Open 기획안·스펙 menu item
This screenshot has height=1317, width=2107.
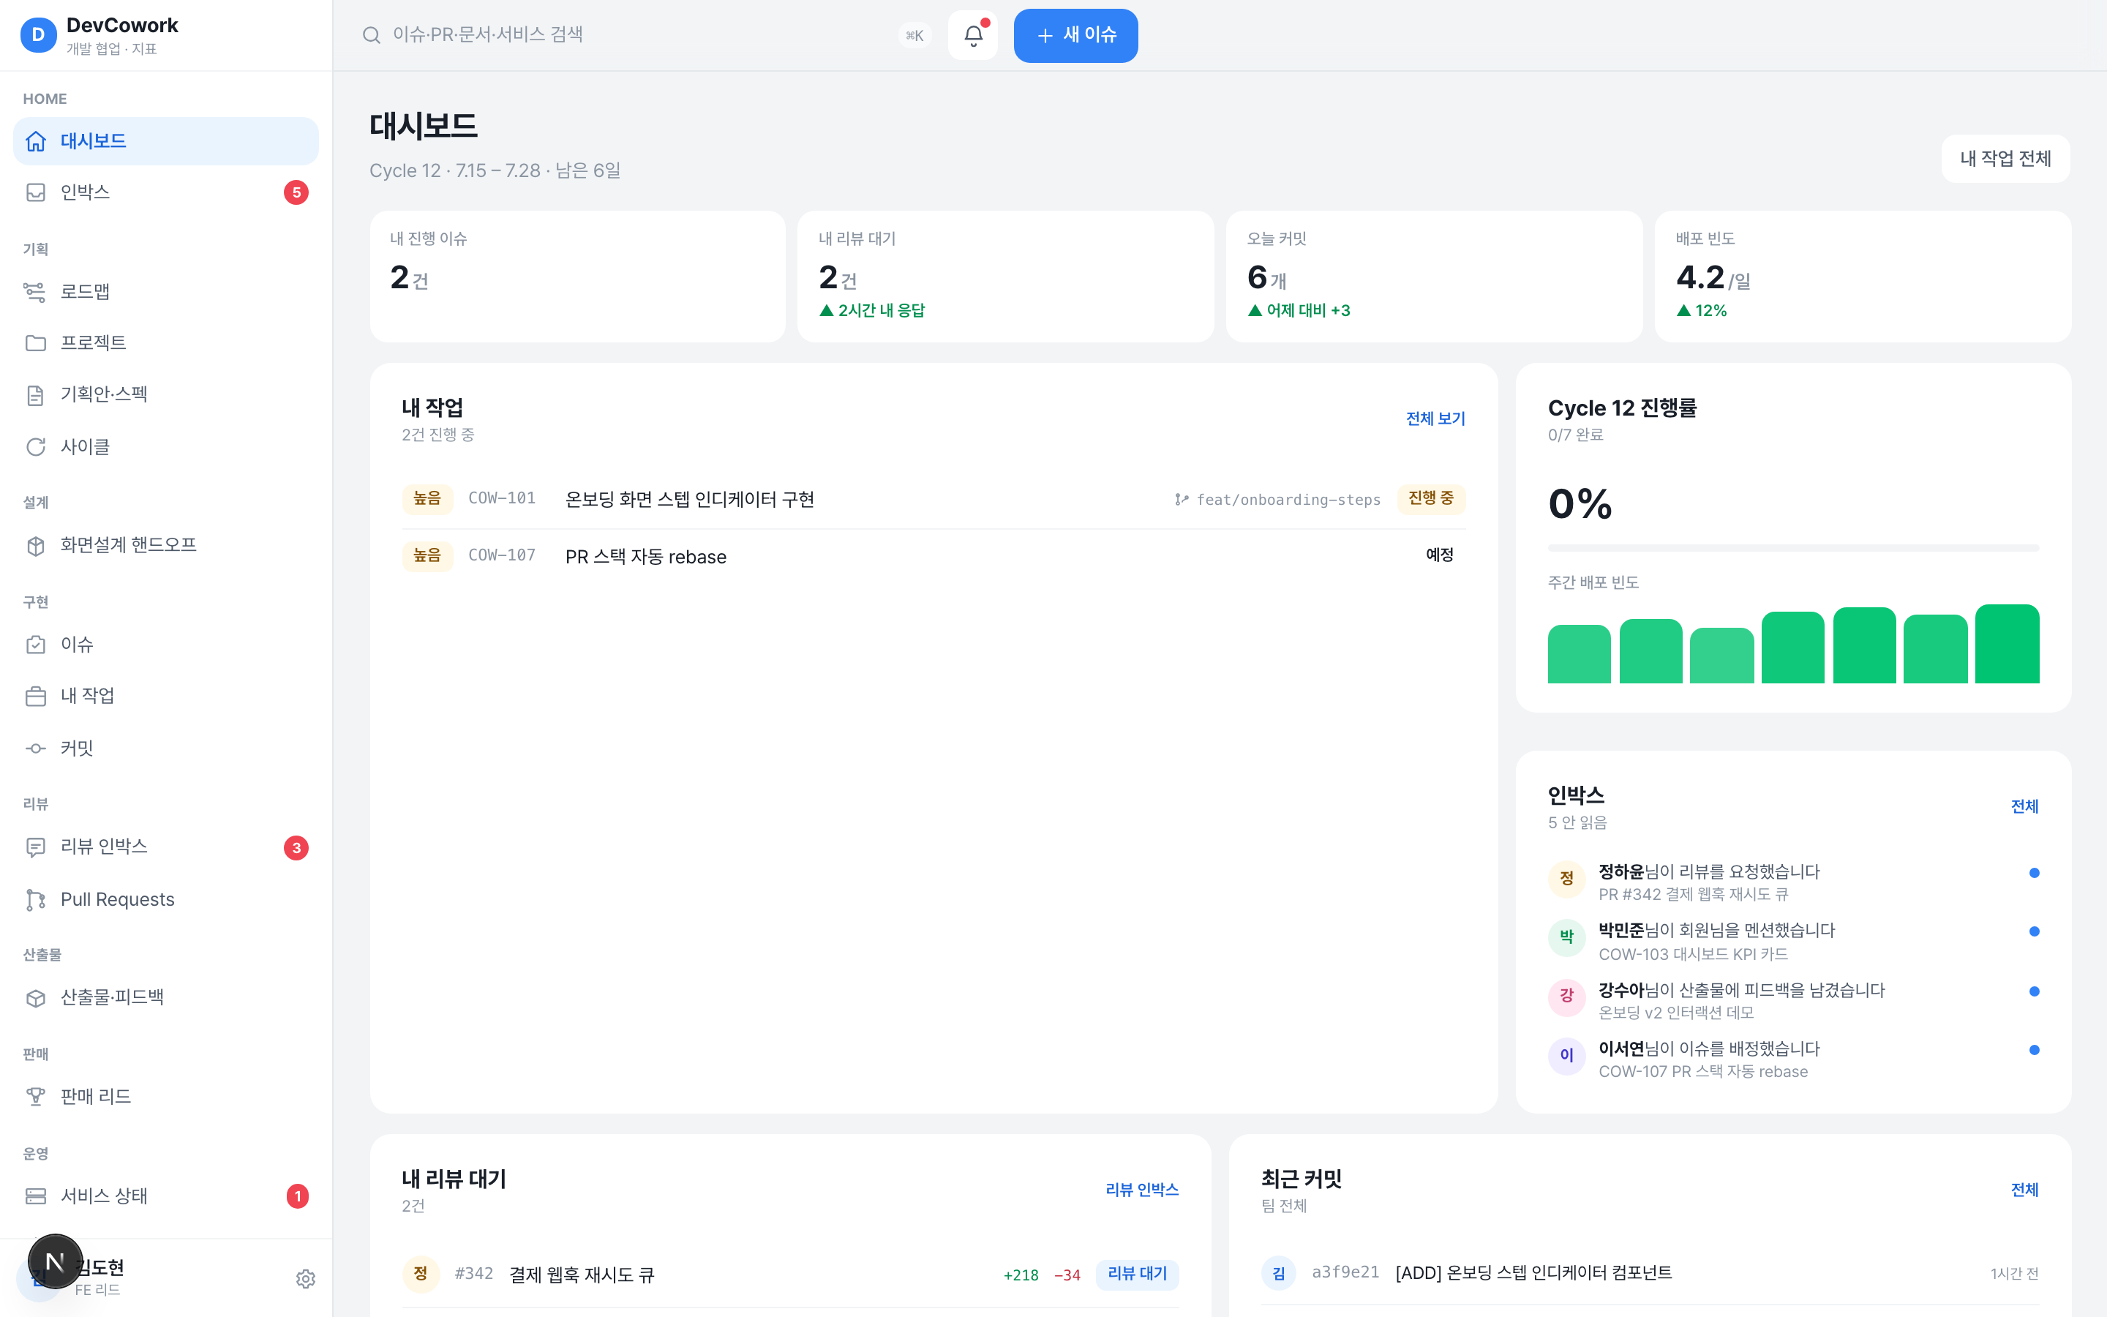pyautogui.click(x=165, y=395)
